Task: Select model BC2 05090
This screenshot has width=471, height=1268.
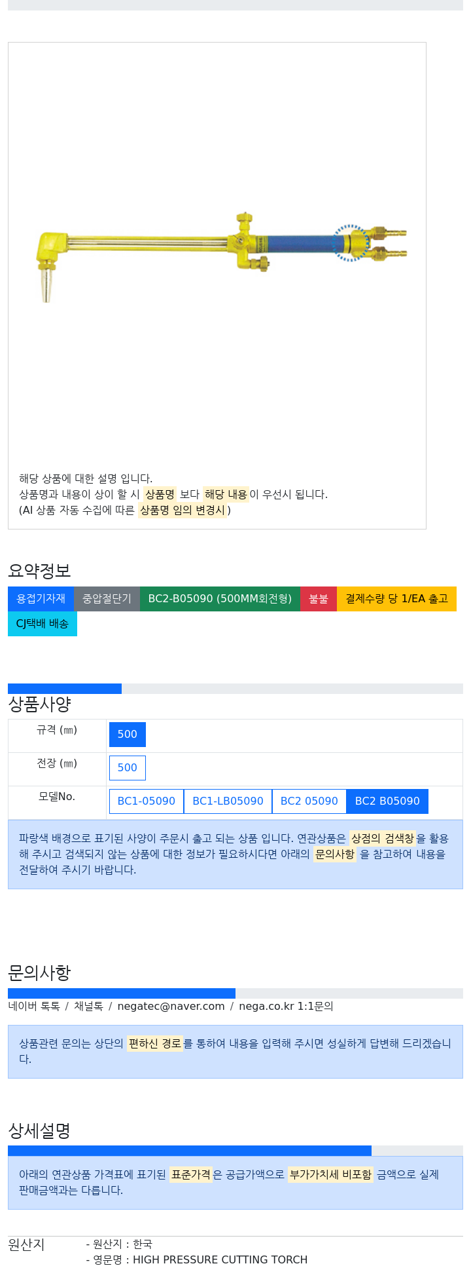Action: point(309,801)
